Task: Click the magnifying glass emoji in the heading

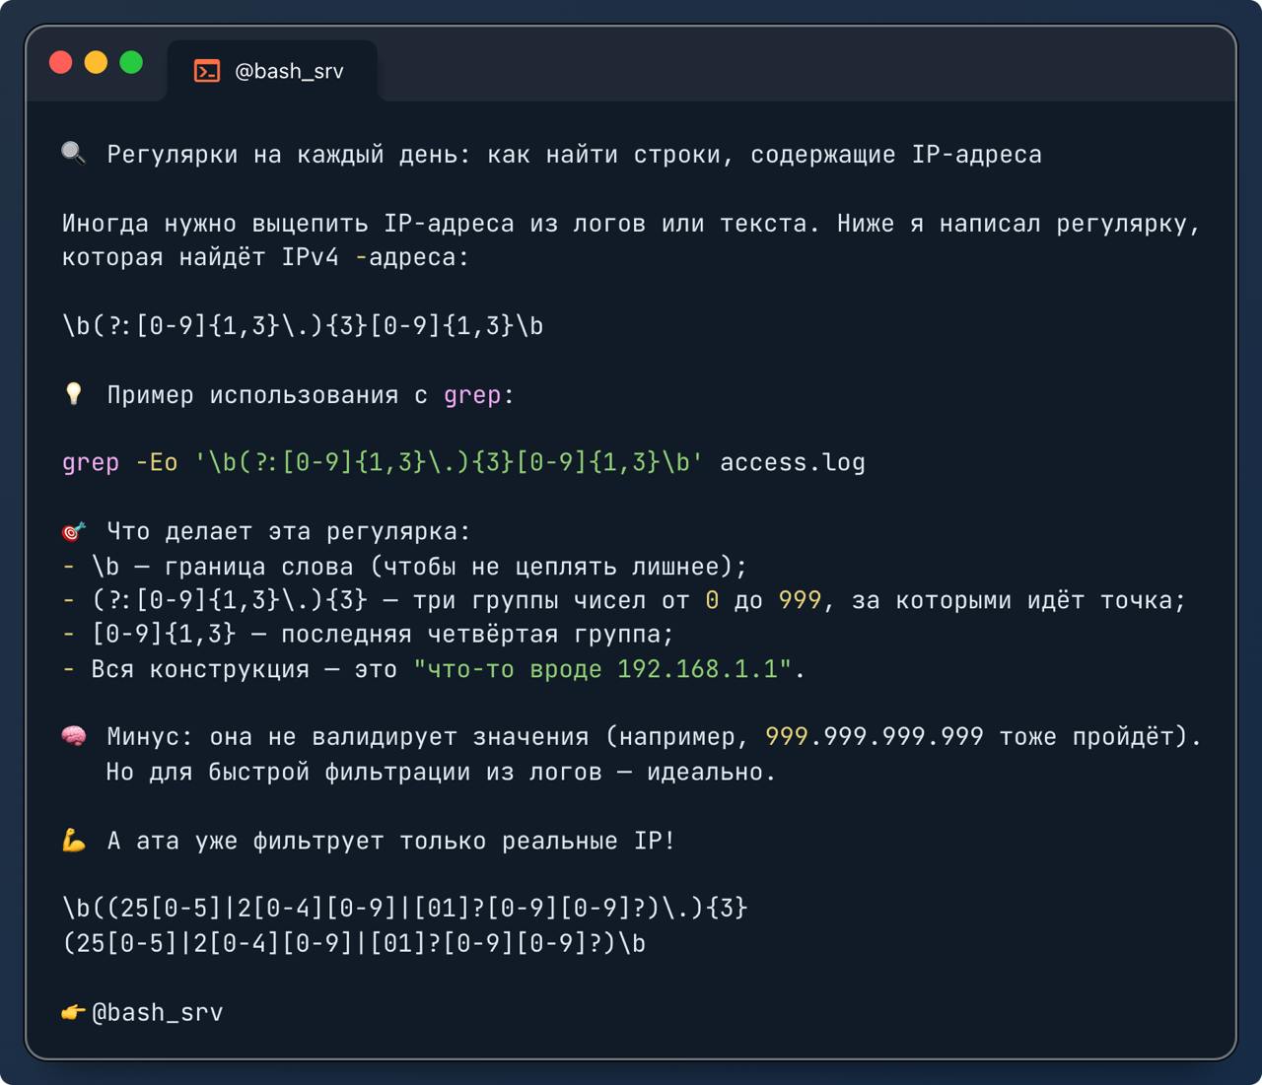Action: point(74,154)
